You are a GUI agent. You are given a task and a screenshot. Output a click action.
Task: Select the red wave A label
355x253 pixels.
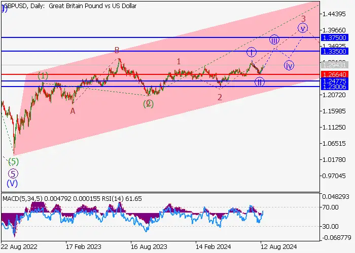coord(73,111)
